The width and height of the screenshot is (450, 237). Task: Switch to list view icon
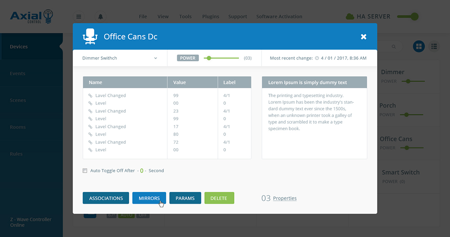[x=434, y=46]
